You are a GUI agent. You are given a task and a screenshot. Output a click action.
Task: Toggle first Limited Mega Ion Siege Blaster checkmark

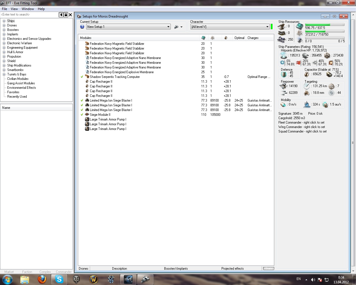coord(82,100)
